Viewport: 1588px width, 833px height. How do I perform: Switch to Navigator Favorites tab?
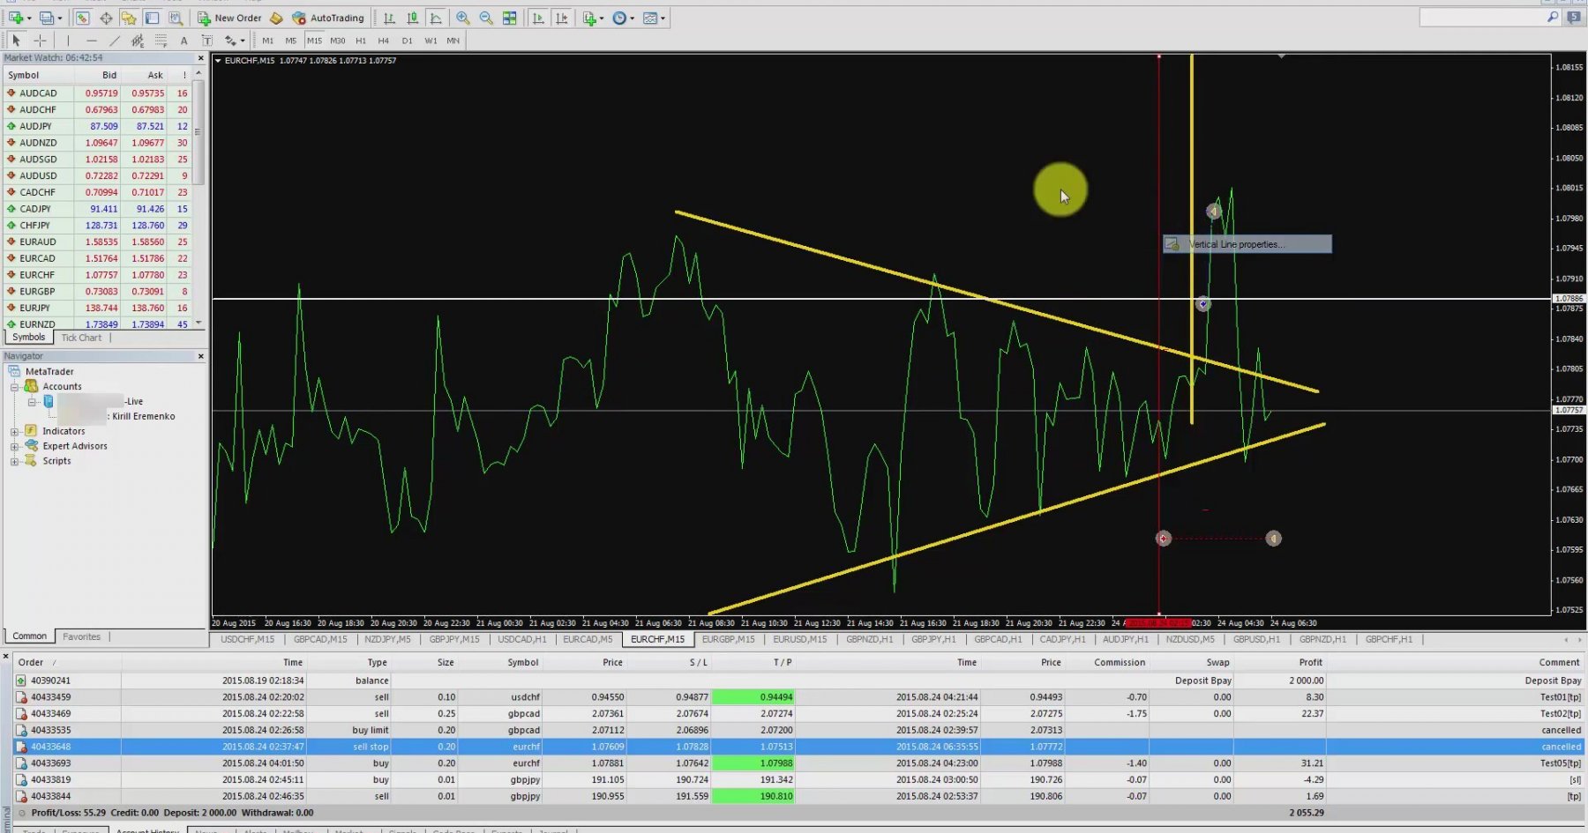click(x=81, y=636)
